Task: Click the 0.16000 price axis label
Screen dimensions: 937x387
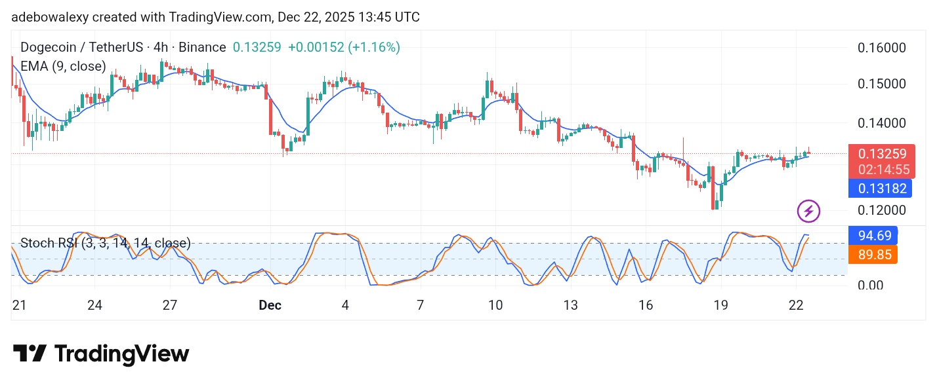Action: [882, 48]
